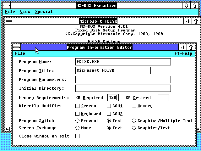The width and height of the screenshot is (201, 151).
Task: Click the Program Title input field
Action: [x=113, y=70]
